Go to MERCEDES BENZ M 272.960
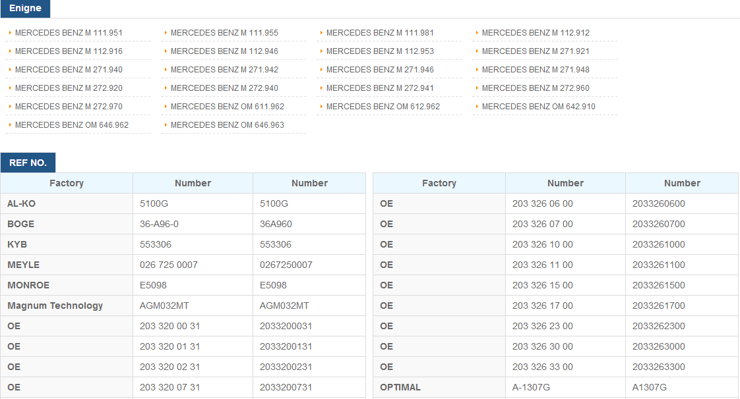 536,88
